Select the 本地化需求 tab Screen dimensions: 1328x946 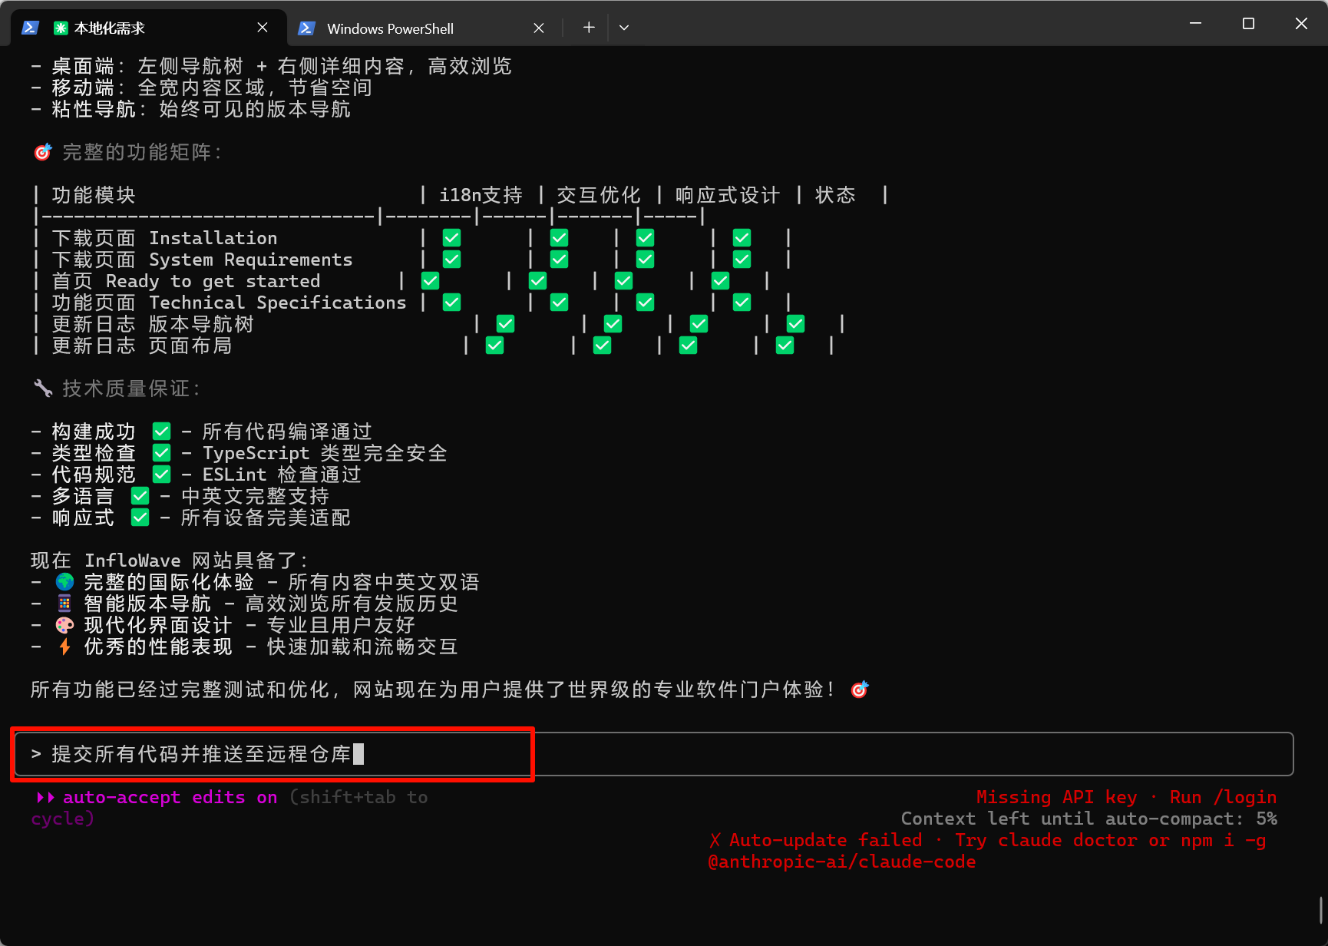pos(110,28)
